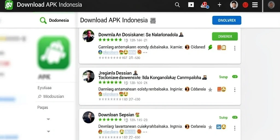Click the Oidaned user icon
280x140 pixels.
click(187, 47)
